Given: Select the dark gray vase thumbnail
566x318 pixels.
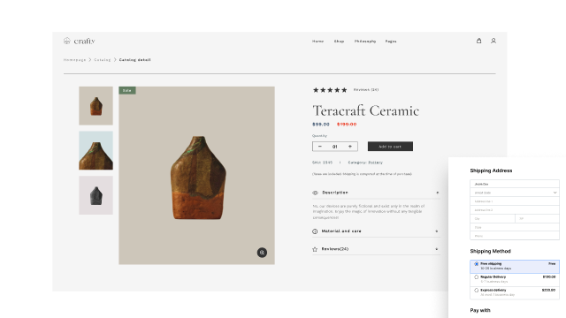Looking at the screenshot, I should click(x=96, y=195).
